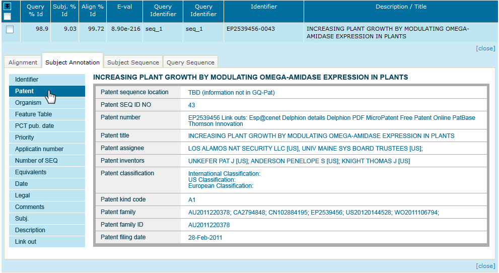
Task: Click patent kind code value A1
Action: (x=191, y=200)
